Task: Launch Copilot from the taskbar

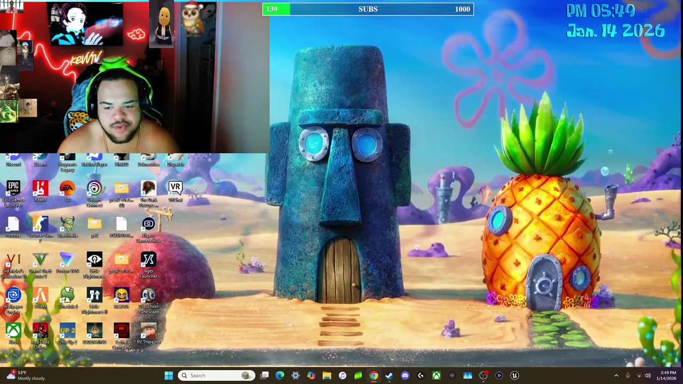Action: tap(311, 375)
